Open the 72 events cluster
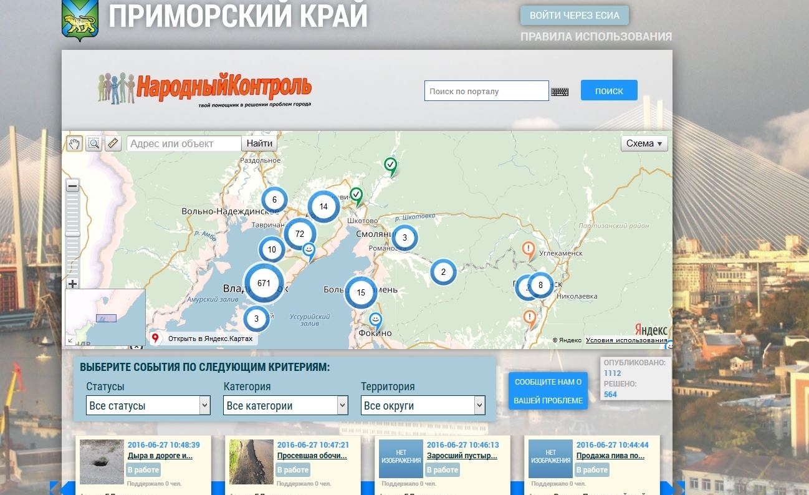This screenshot has height=495, width=809. pos(300,234)
